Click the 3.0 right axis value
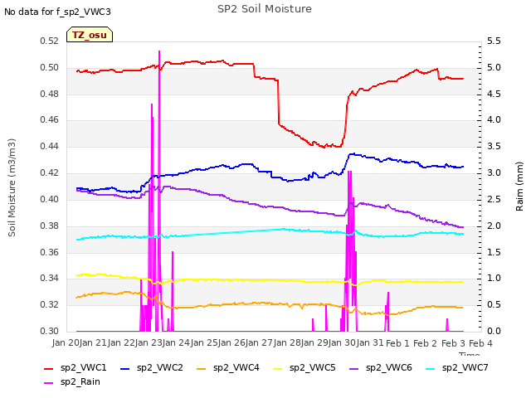Image resolution: width=531 pixels, height=398 pixels. coord(494,173)
